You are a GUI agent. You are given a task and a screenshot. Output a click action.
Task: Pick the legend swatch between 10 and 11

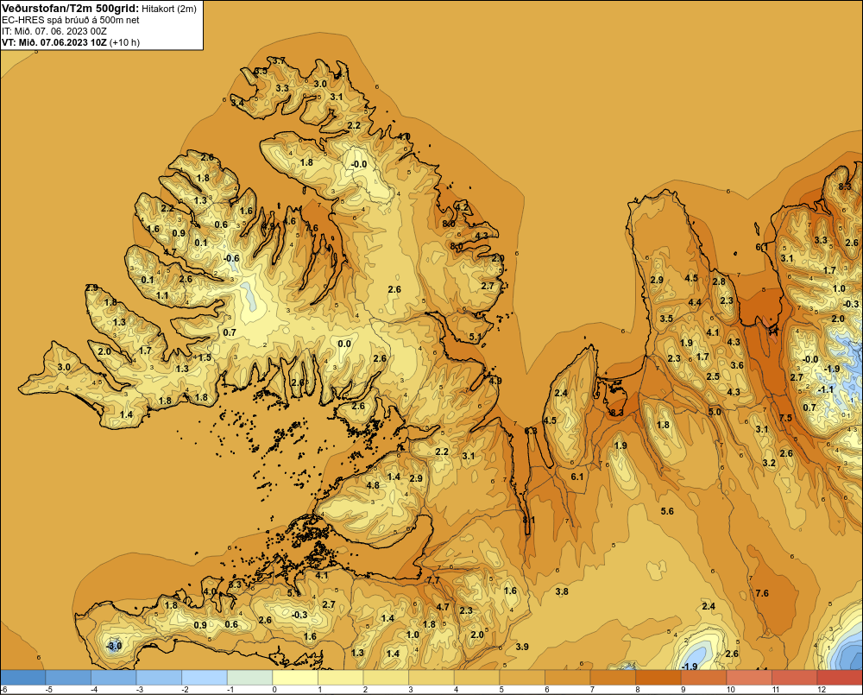pyautogui.click(x=749, y=677)
